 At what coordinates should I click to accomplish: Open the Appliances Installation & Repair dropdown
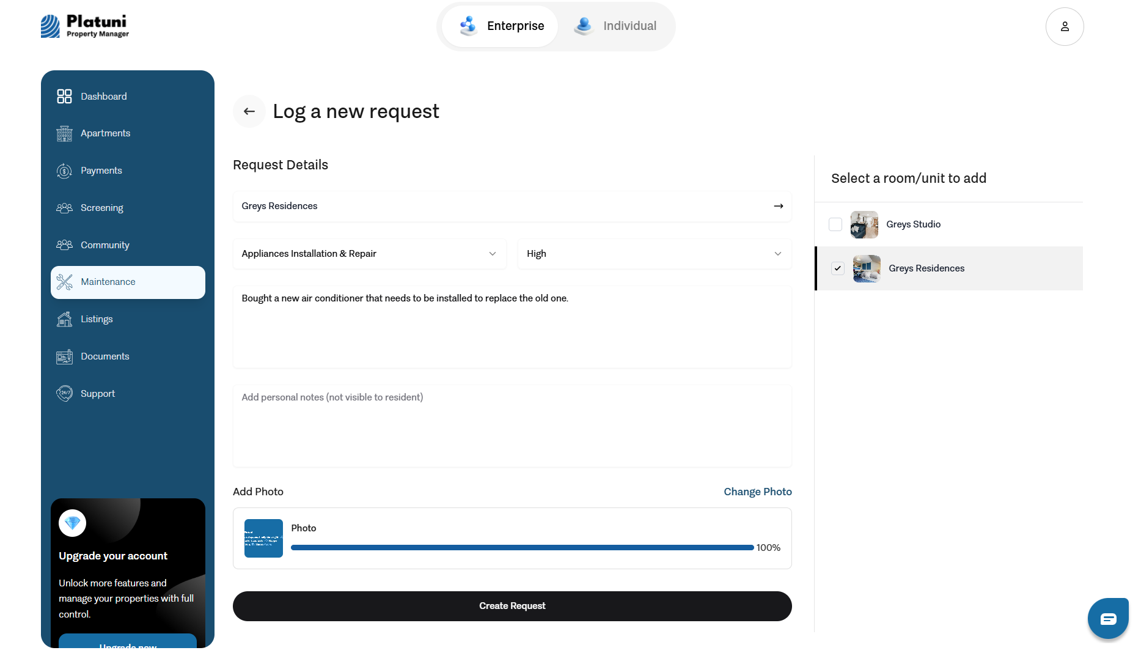370,254
